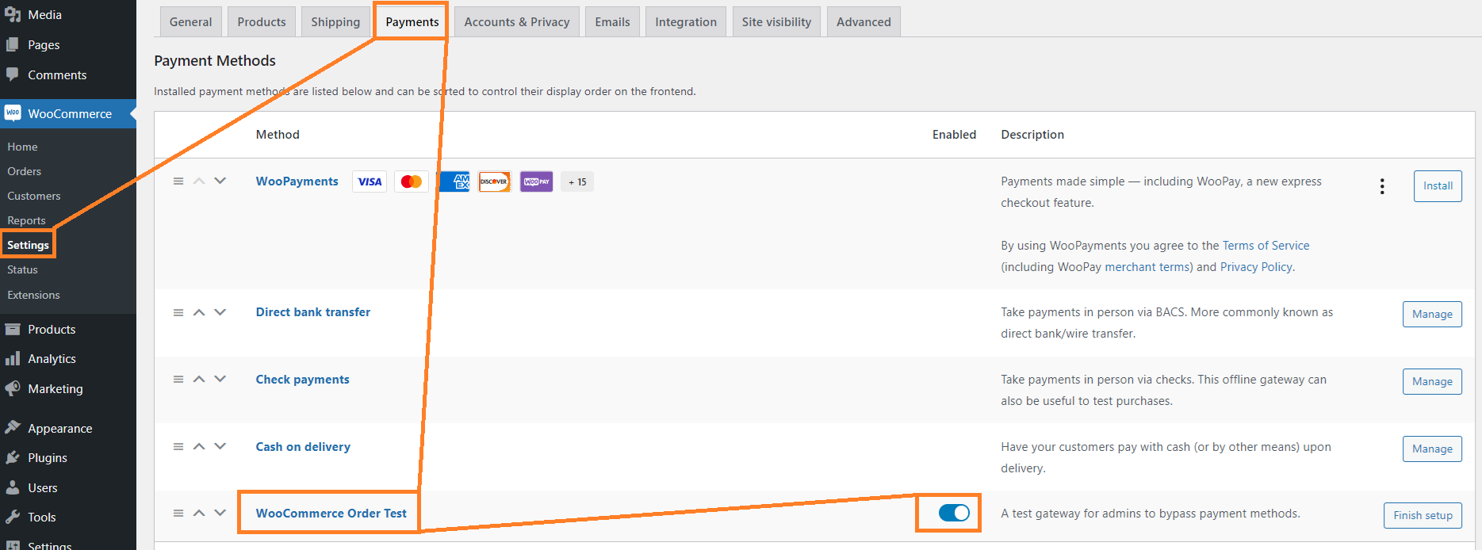Move Check payments down
This screenshot has width=1482, height=550.
[220, 379]
